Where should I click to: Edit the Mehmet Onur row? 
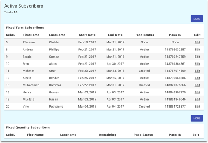click(x=197, y=71)
